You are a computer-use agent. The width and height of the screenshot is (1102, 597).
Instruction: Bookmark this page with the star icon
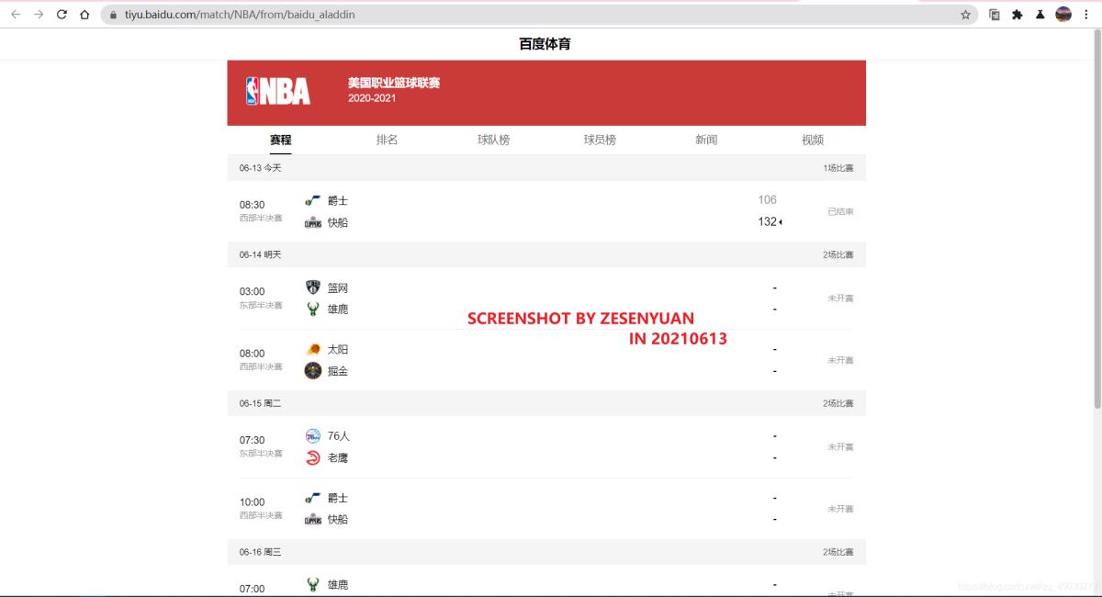point(966,15)
